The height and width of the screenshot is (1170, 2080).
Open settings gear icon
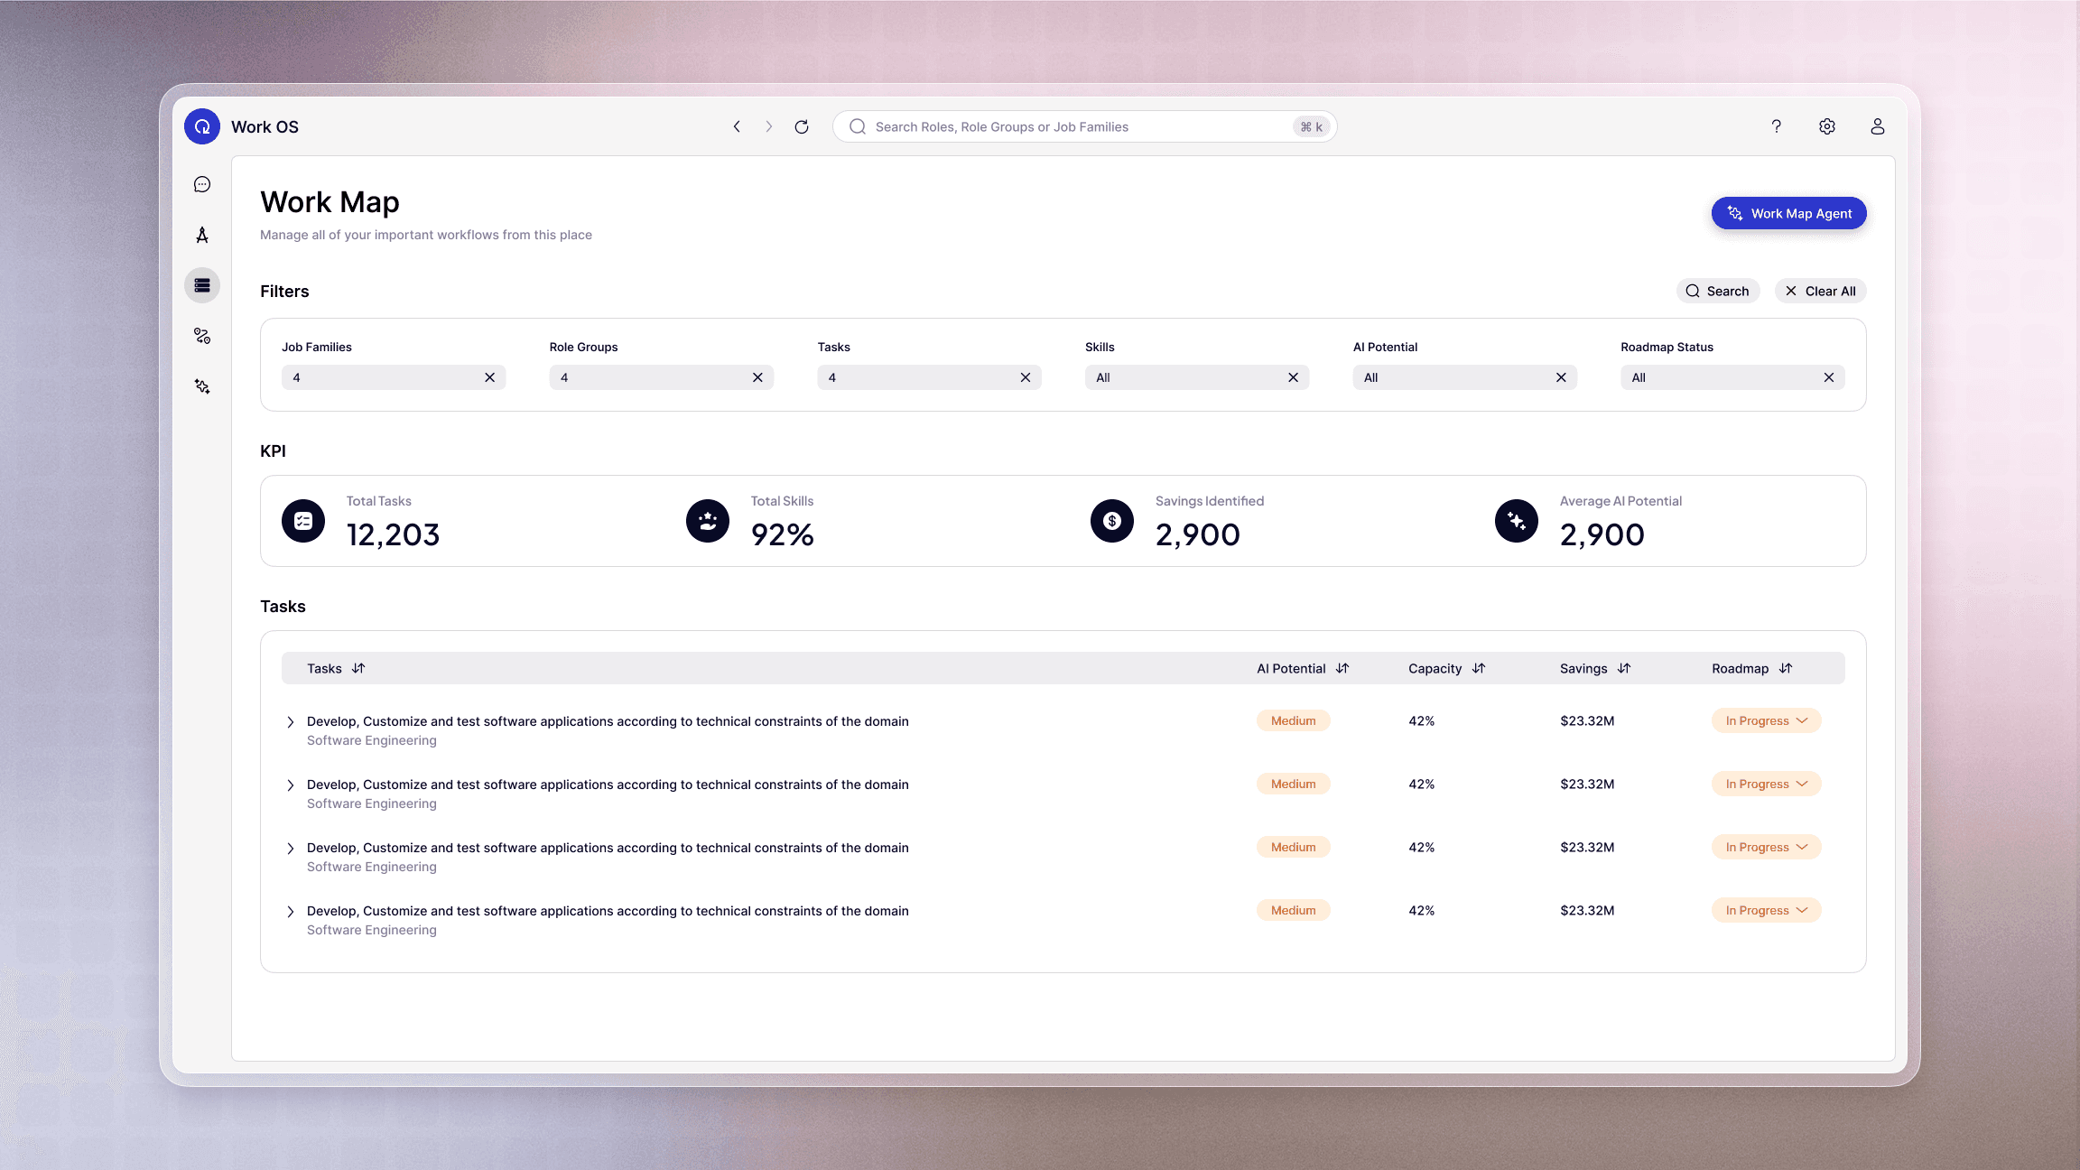[1826, 126]
